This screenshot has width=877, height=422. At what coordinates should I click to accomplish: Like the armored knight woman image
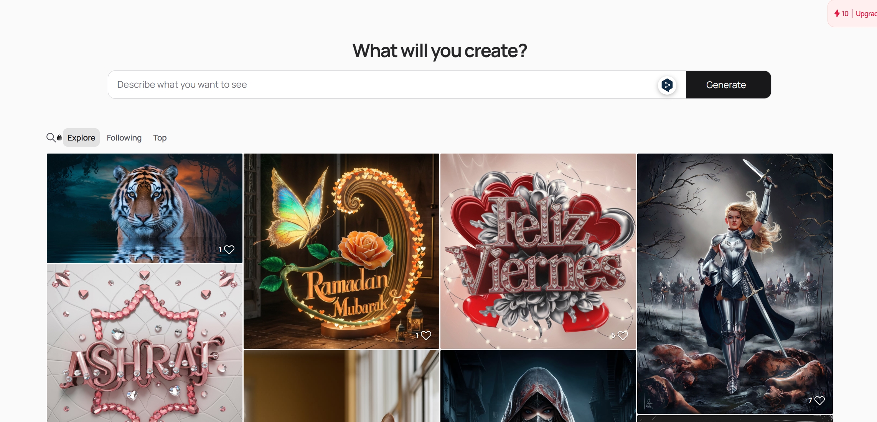pyautogui.click(x=819, y=401)
